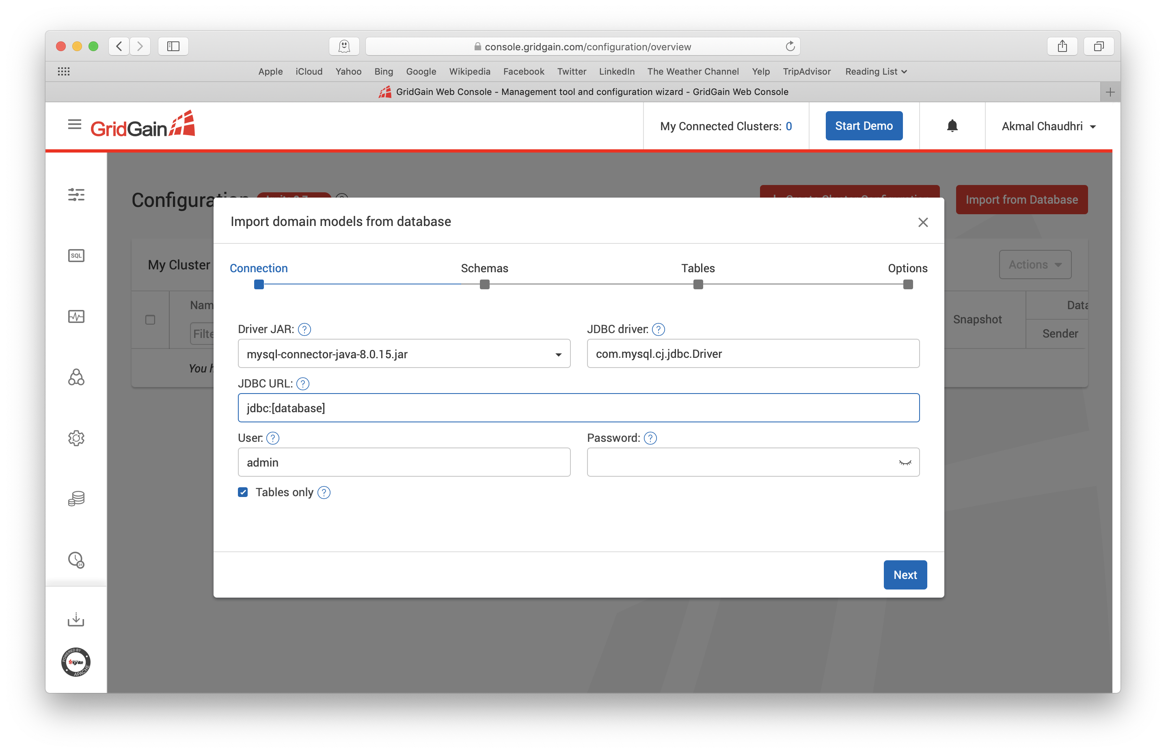The image size is (1166, 753).
Task: Click the download/export icon
Action: point(76,619)
